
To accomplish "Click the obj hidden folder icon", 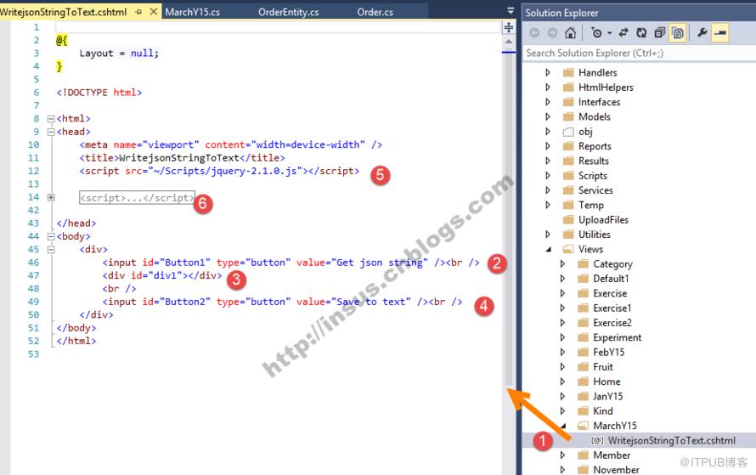I will [x=568, y=132].
